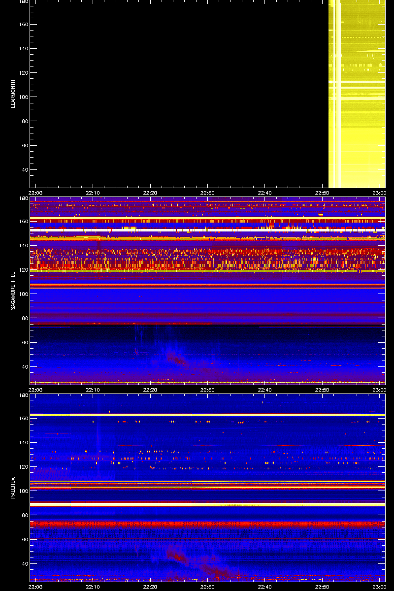The width and height of the screenshot is (394, 591).
Task: Choose the 80 frequency tick in Palehua plot
Action: [x=25, y=515]
